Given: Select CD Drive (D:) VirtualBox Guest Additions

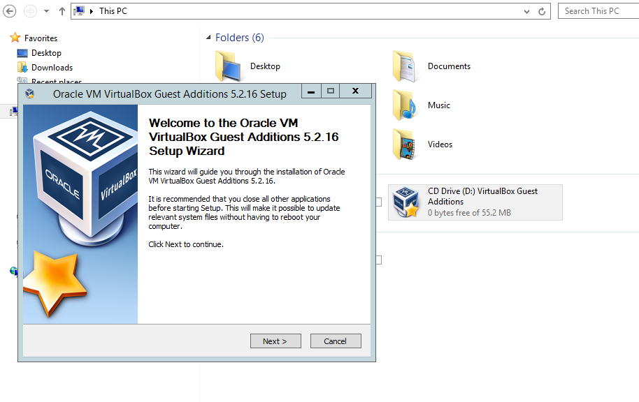Looking at the screenshot, I should point(475,202).
